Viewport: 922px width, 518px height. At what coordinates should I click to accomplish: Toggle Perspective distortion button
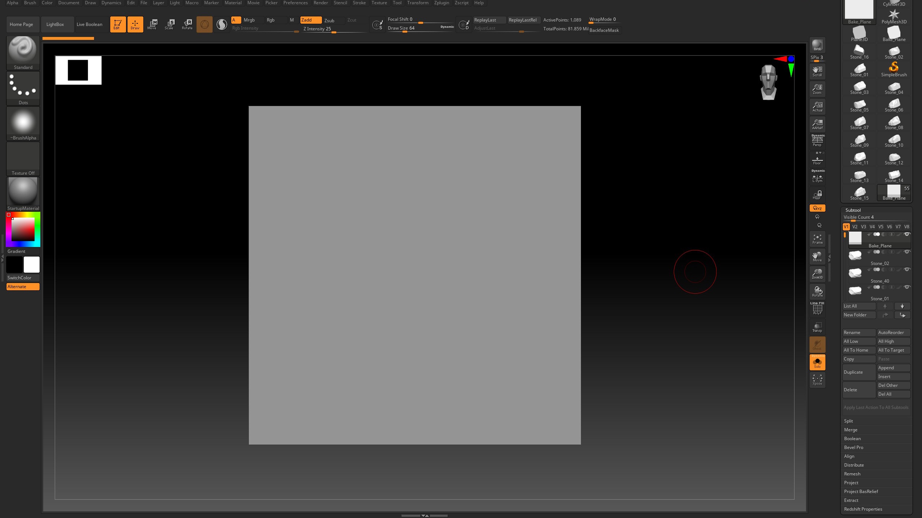tap(817, 141)
